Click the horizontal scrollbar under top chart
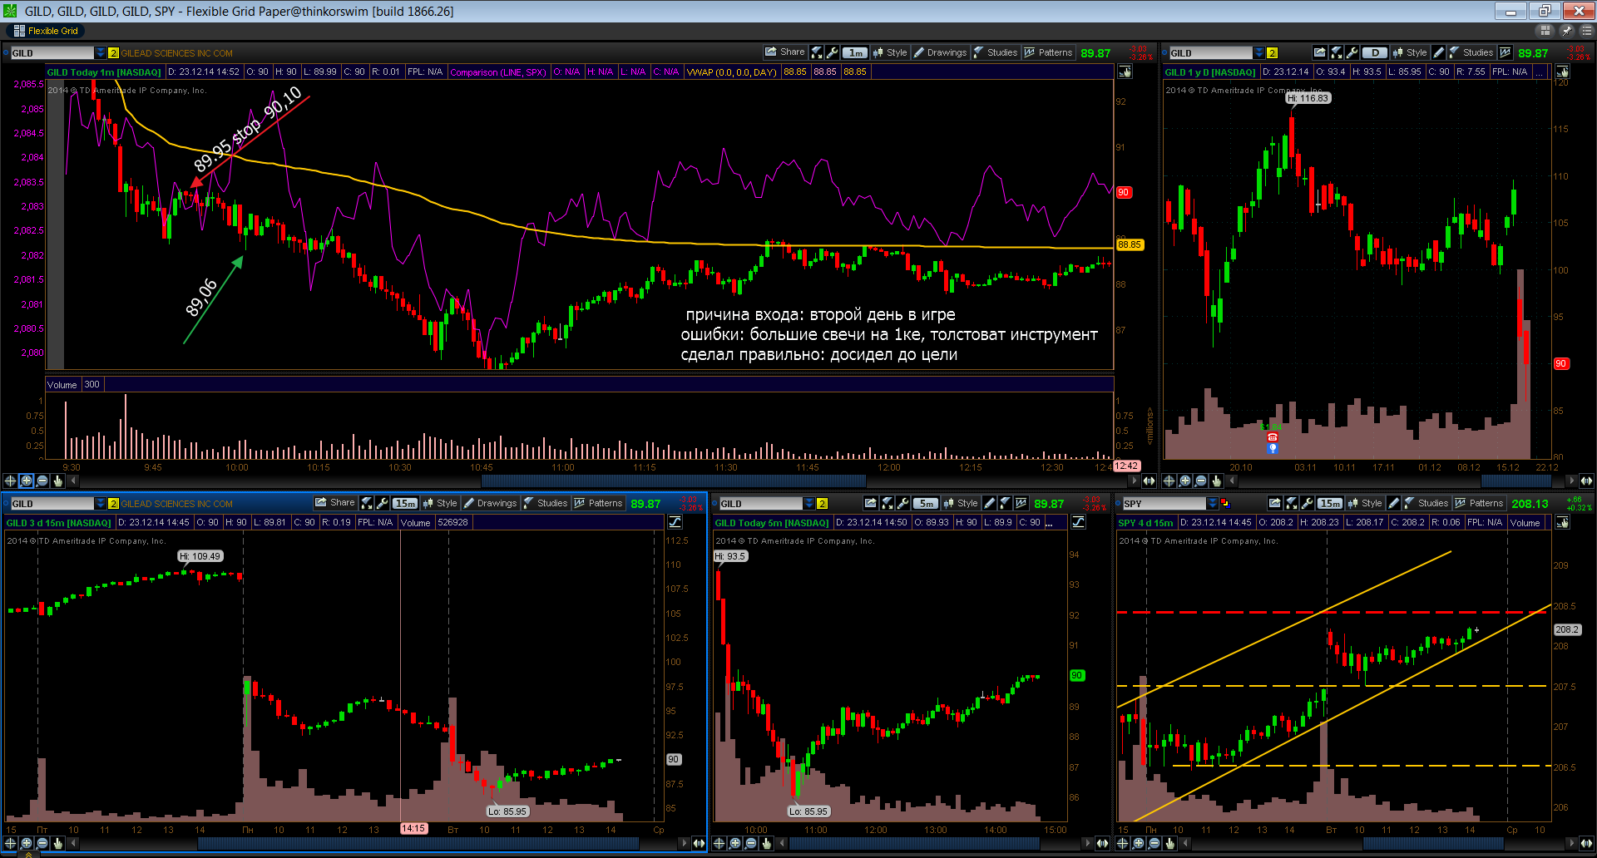The width and height of the screenshot is (1597, 858). [x=609, y=481]
